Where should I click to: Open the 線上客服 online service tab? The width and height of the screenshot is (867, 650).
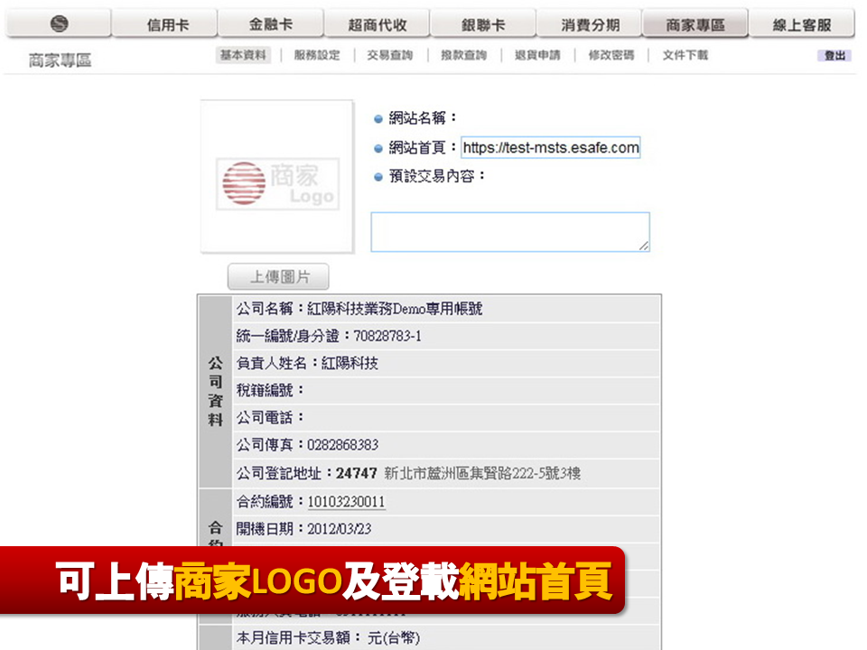[x=801, y=23]
